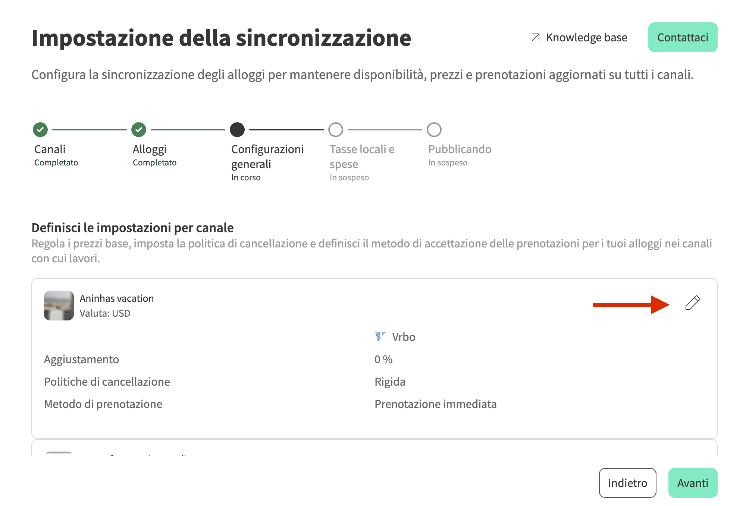
Task: Click the pencil edit icon for Aninhas vacation
Action: (x=693, y=303)
